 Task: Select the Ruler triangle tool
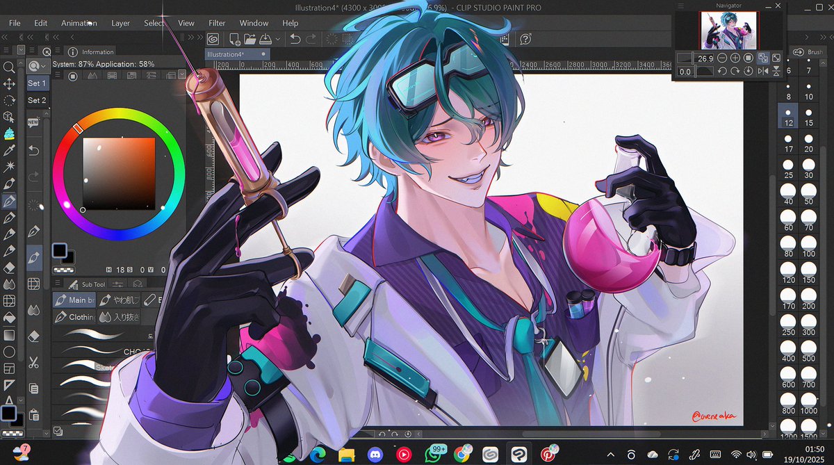tap(9, 384)
